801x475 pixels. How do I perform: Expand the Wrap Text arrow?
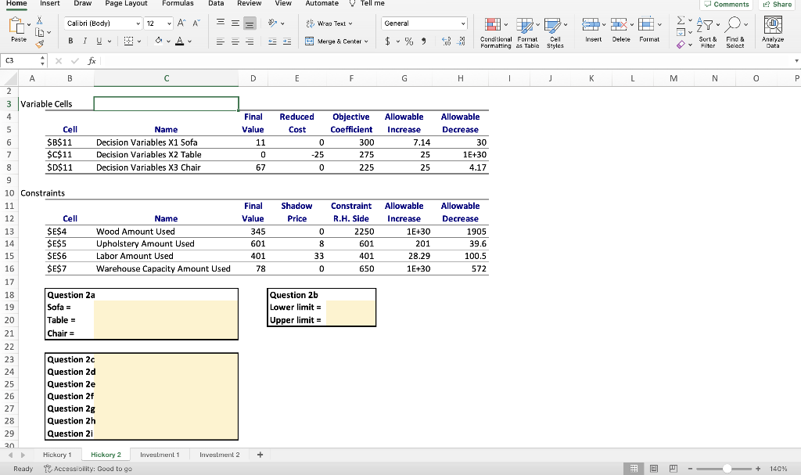(350, 23)
